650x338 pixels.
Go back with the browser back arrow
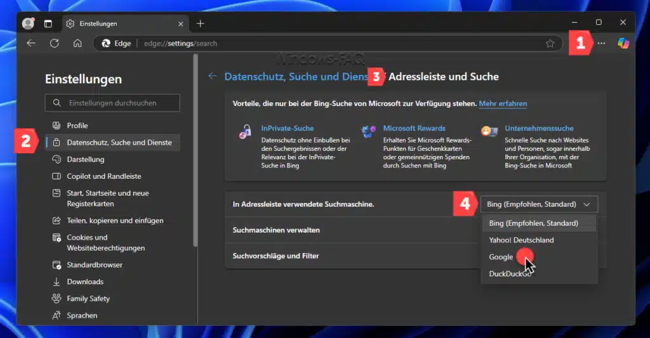click(x=31, y=43)
